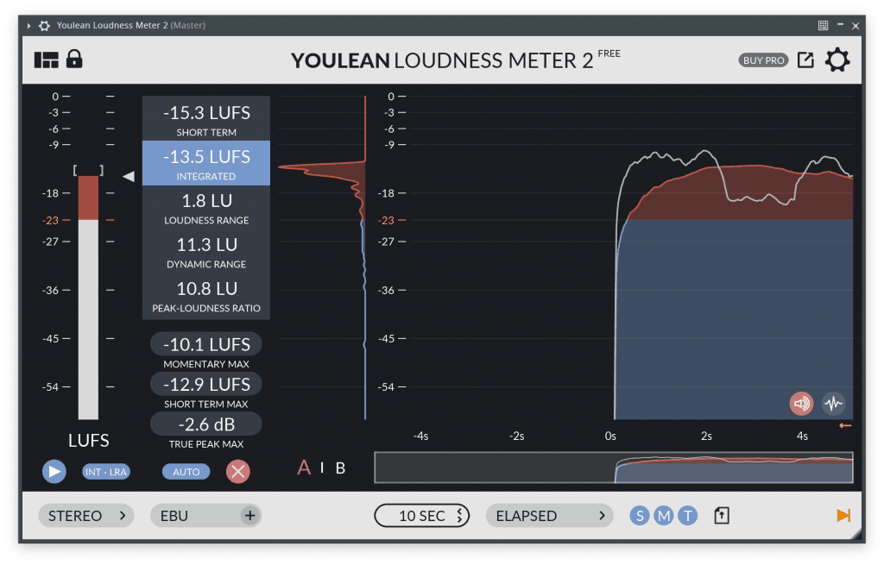
Task: Click the white triangle target marker beside meter
Action: click(x=129, y=176)
